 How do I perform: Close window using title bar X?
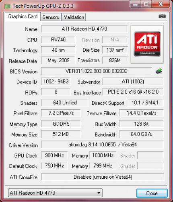[161, 4]
